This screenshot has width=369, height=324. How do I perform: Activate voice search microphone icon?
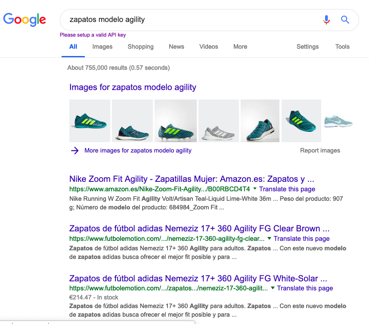click(x=326, y=19)
